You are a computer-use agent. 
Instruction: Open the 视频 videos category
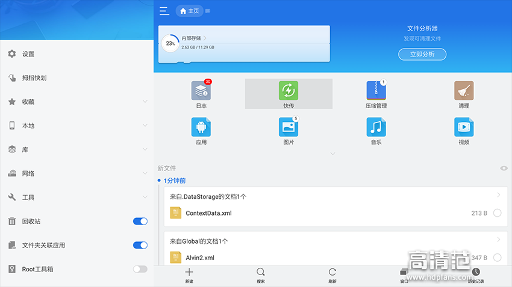pos(464,131)
